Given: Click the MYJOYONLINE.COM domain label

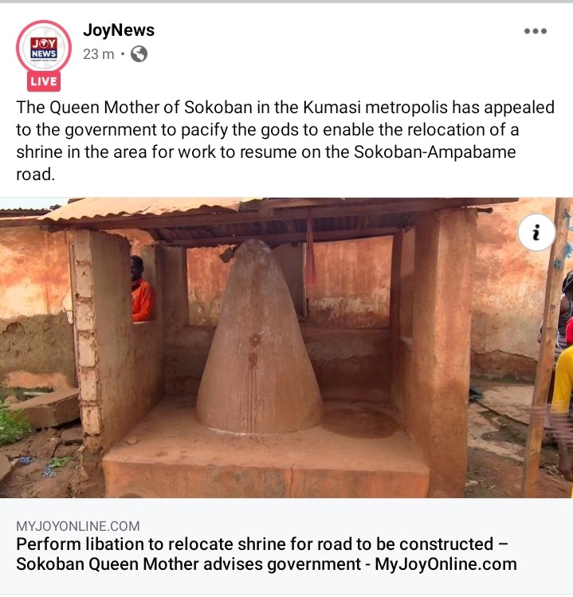Looking at the screenshot, I should click(x=77, y=526).
